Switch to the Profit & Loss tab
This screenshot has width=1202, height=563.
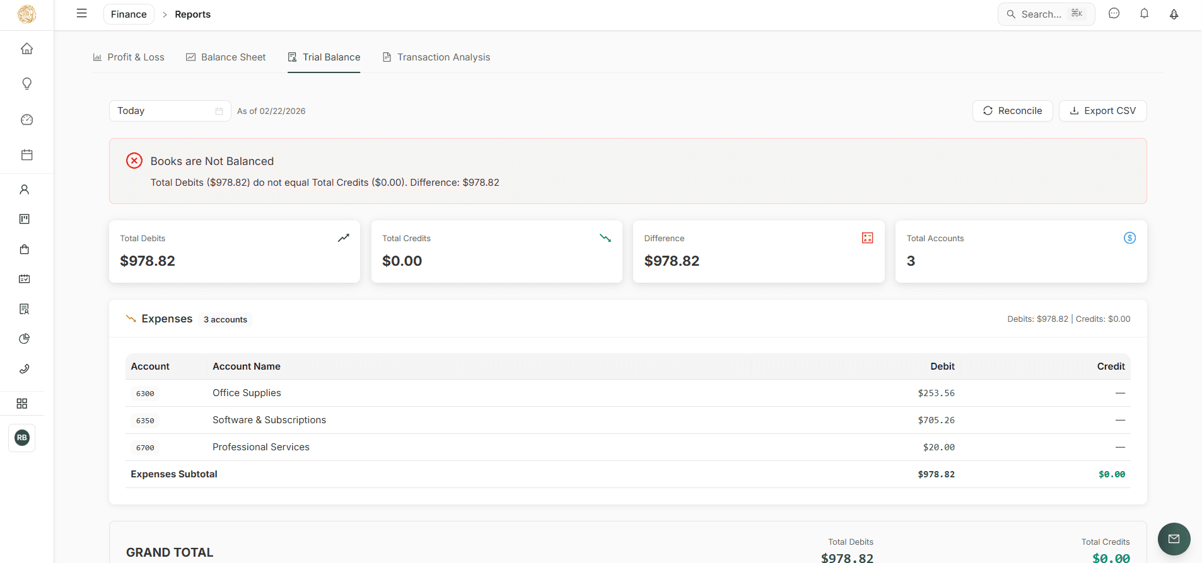(129, 57)
